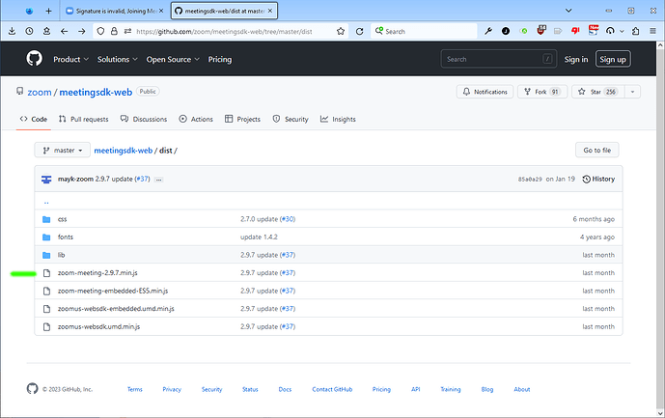665x418 pixels.
Task: Click the shield tracking protection icon
Action: click(x=100, y=31)
